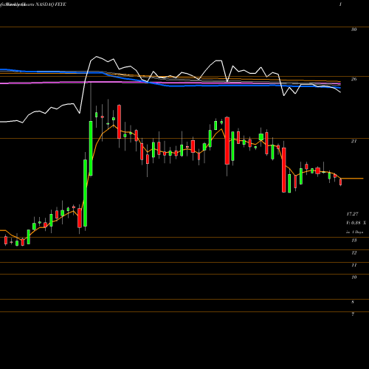Select the 10 price axis label
This screenshot has height=369, width=369.
pyautogui.click(x=354, y=277)
